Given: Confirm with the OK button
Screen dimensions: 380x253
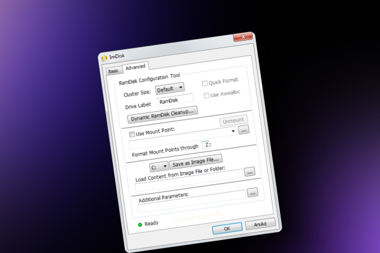Looking at the screenshot, I should click(x=227, y=228).
